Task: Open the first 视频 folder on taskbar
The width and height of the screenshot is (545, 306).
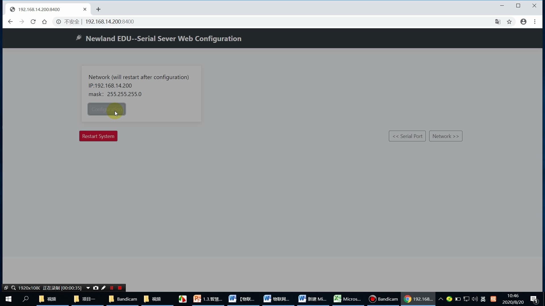Action: 53,299
